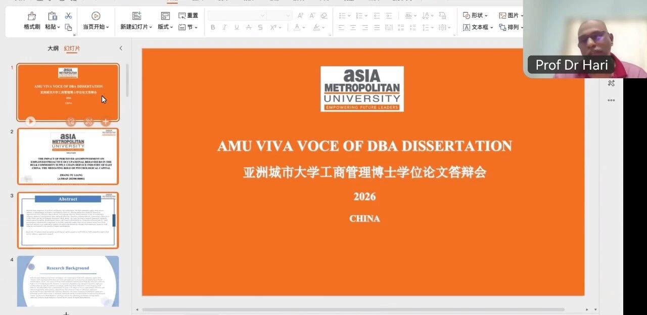Click the AMU VIVA VOCE title text
The width and height of the screenshot is (647, 315).
(x=364, y=146)
